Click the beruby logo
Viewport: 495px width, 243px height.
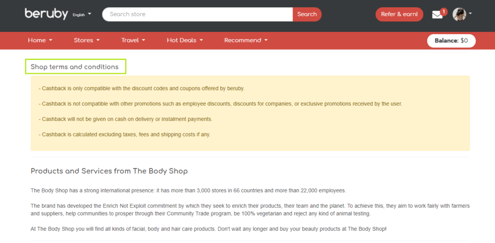tap(46, 14)
